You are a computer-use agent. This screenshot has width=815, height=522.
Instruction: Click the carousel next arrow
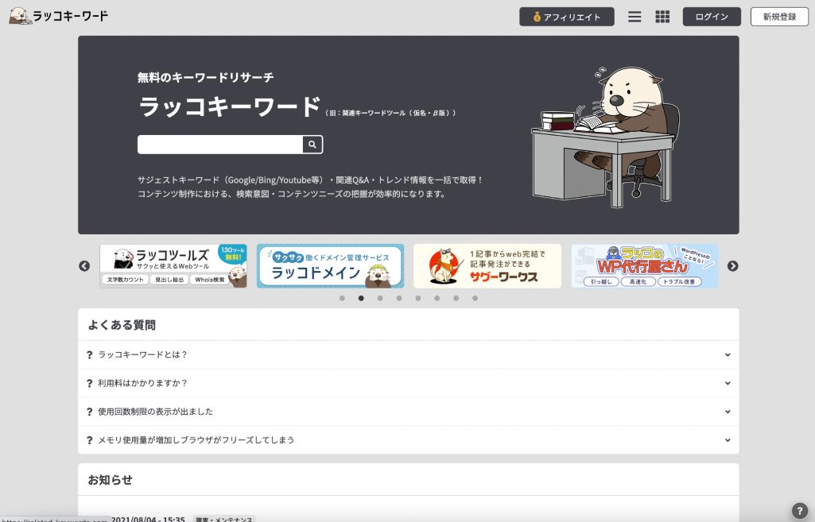[732, 266]
